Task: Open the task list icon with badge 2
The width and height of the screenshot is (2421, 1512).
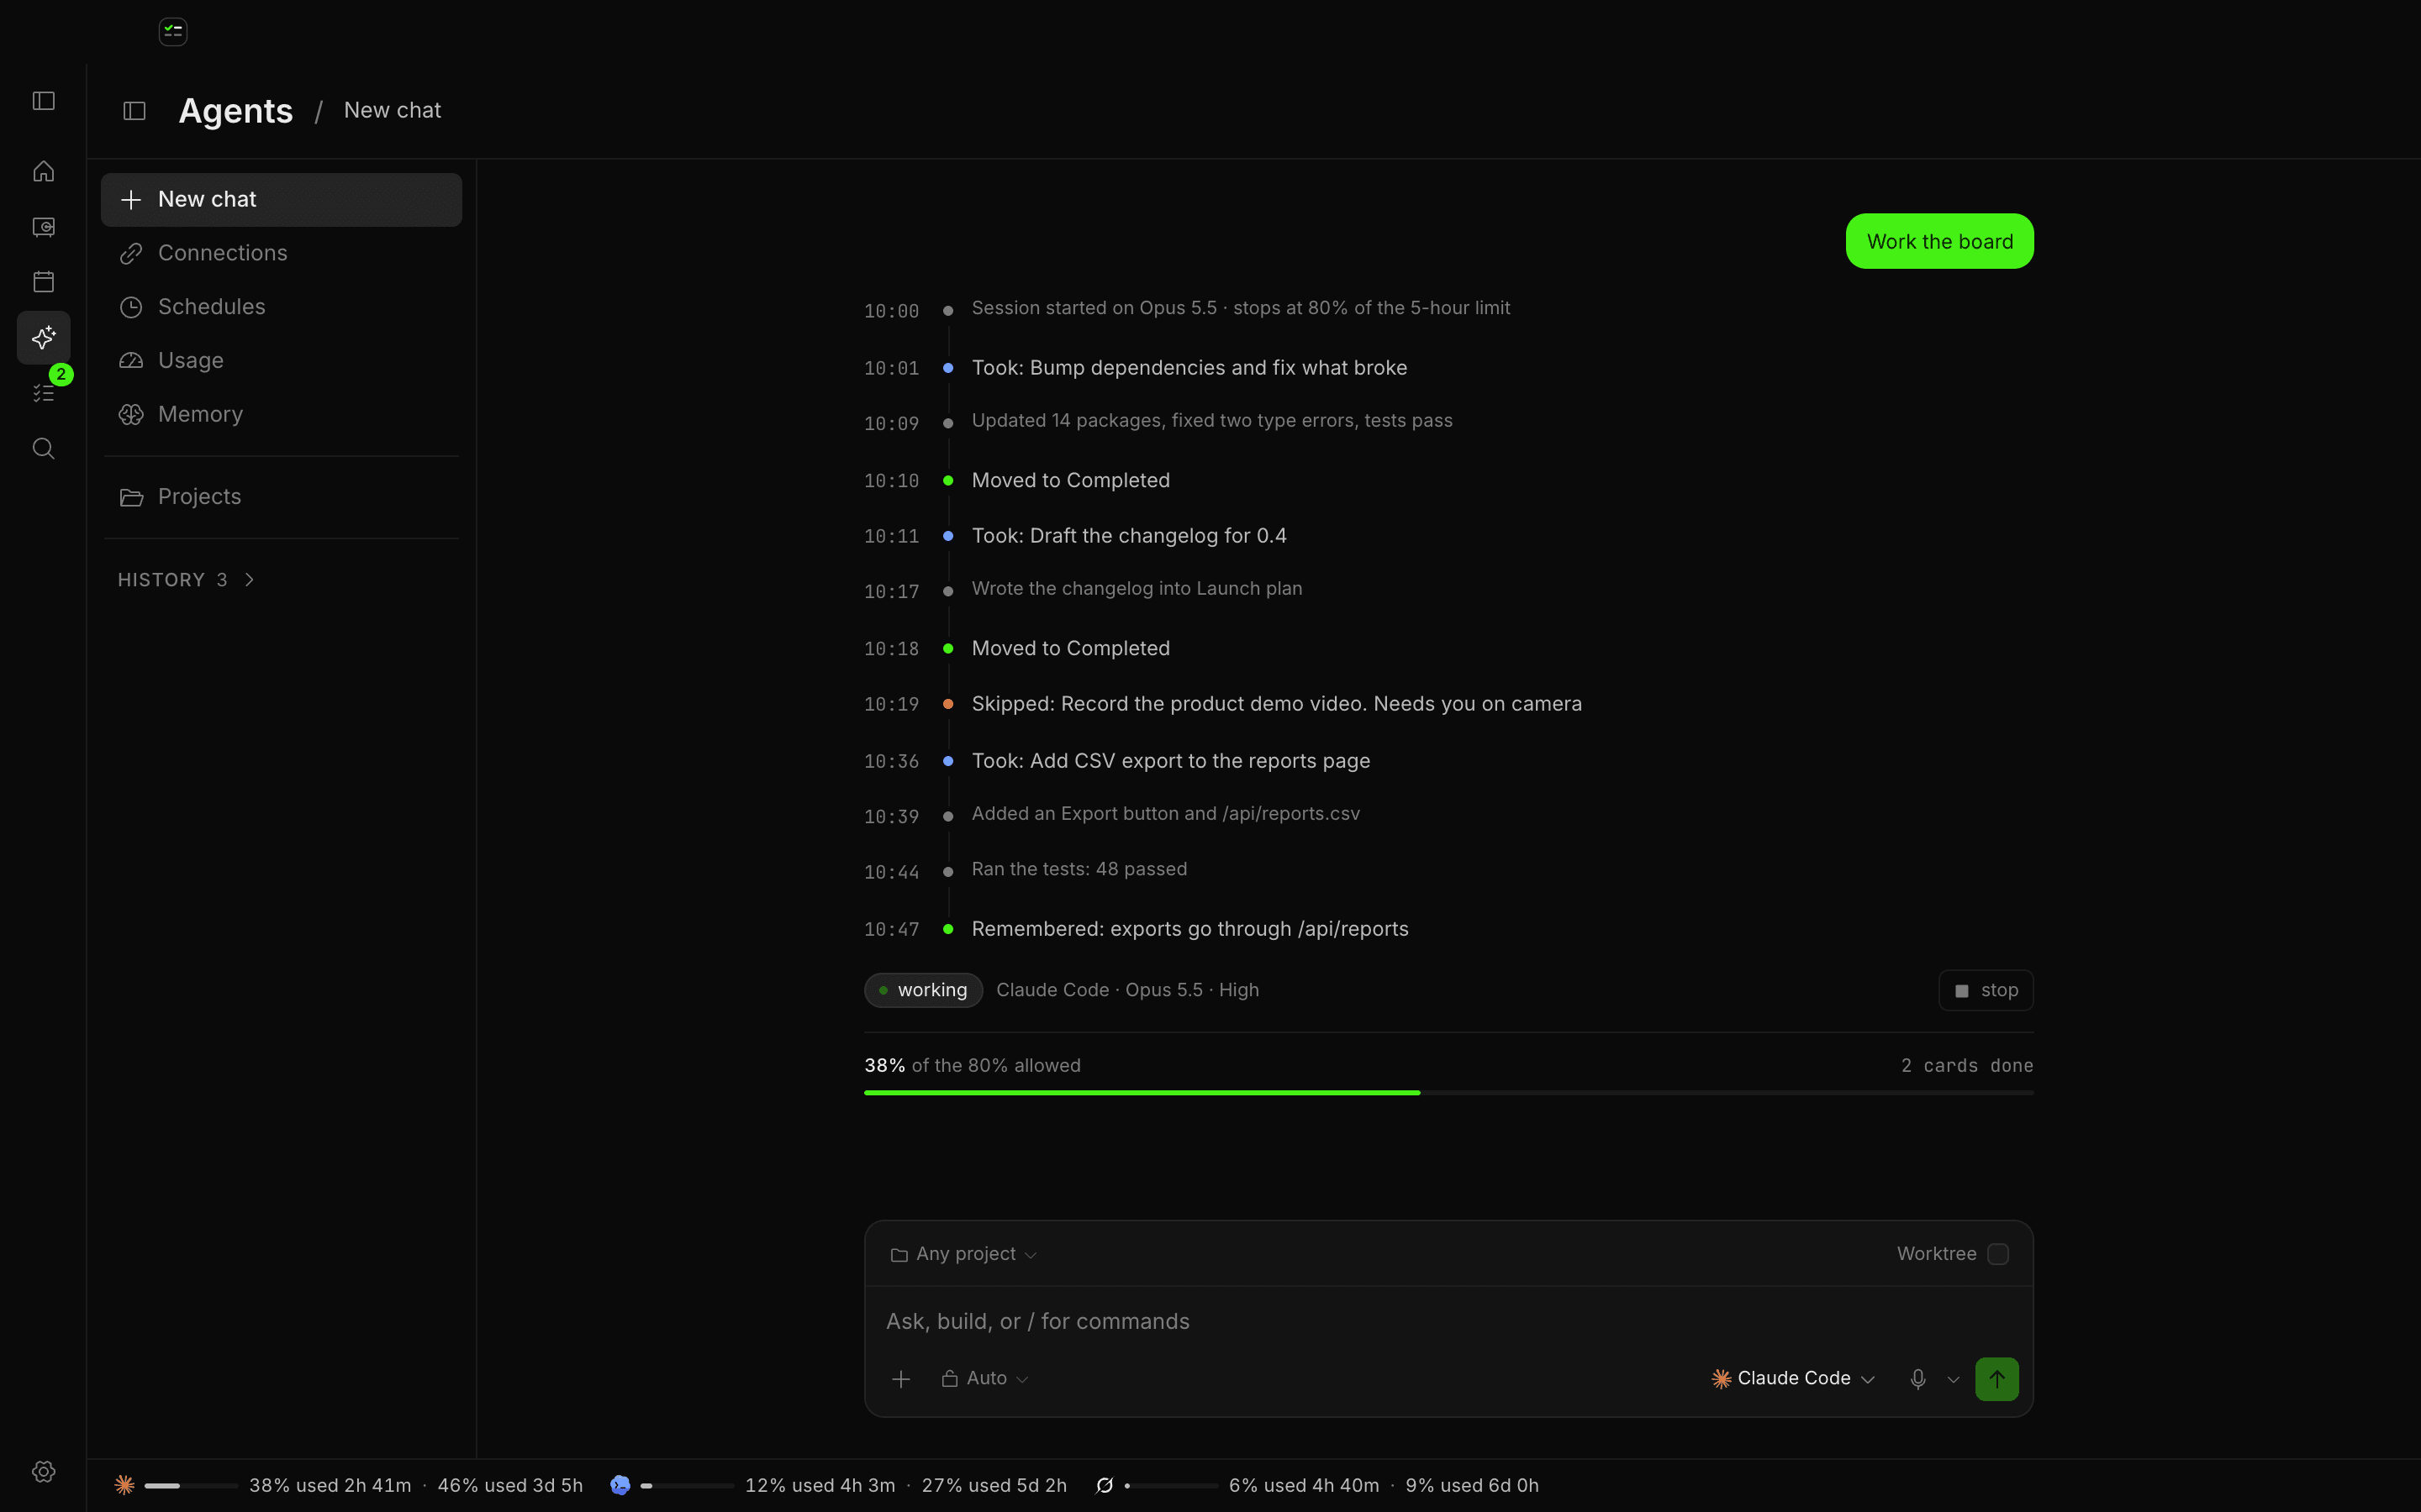Action: pyautogui.click(x=43, y=393)
